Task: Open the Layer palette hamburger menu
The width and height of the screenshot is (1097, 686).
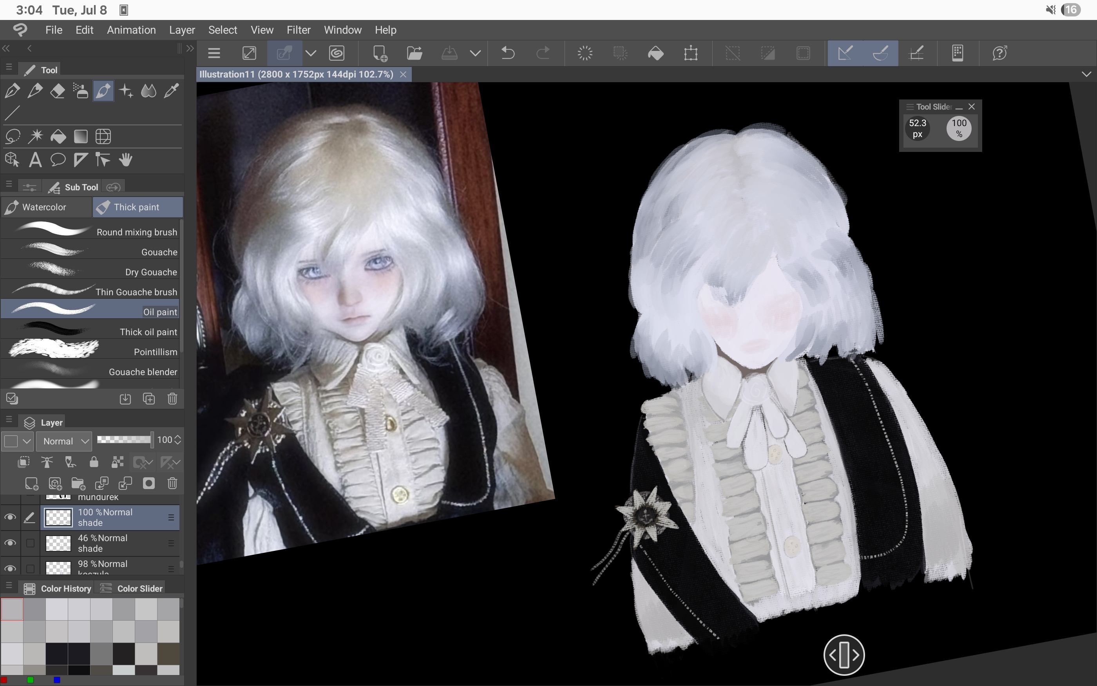Action: click(9, 420)
